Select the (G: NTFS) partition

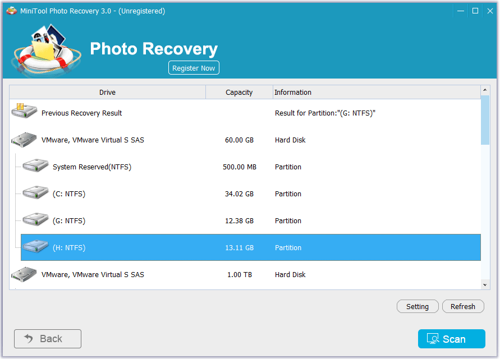pos(251,220)
